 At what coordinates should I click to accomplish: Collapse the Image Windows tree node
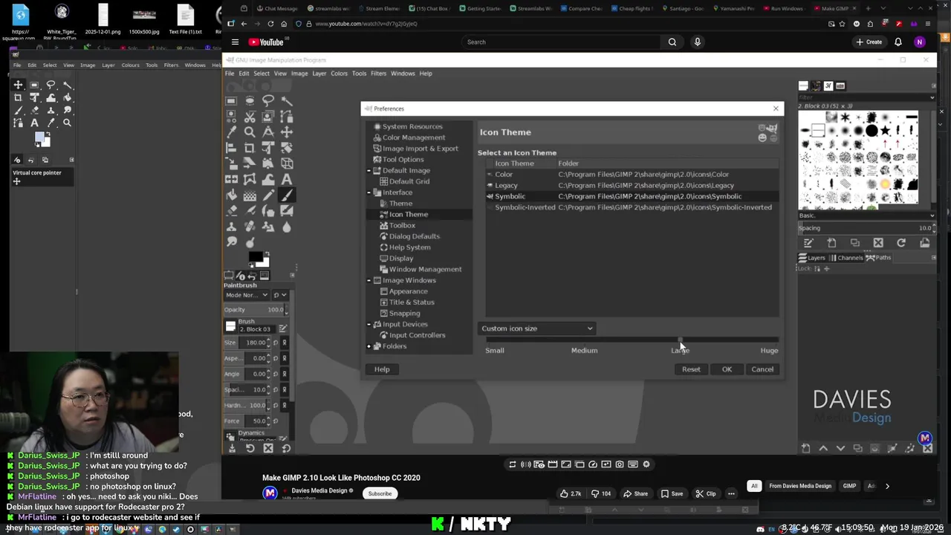tap(369, 280)
